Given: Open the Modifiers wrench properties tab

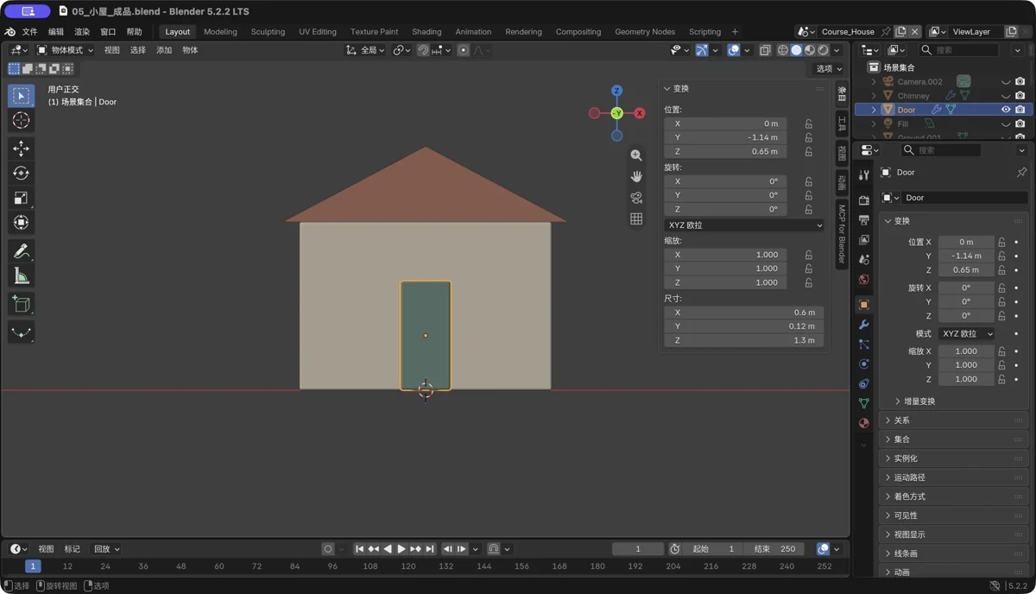Looking at the screenshot, I should [x=863, y=325].
